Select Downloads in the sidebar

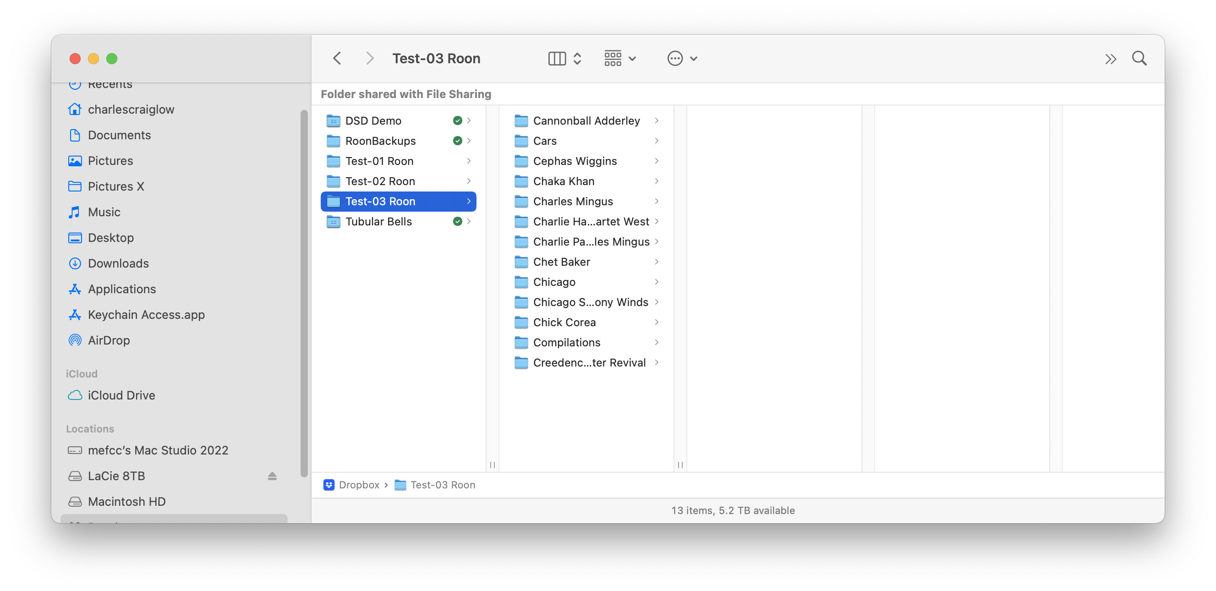pos(118,263)
